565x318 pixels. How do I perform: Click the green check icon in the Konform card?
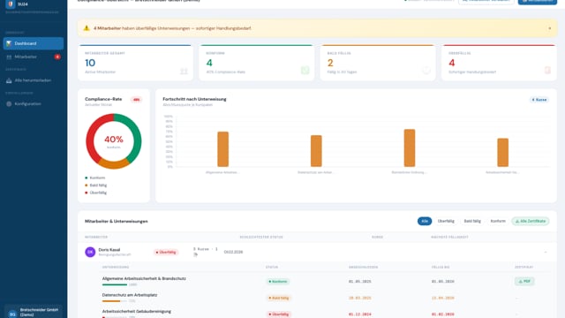[305, 71]
